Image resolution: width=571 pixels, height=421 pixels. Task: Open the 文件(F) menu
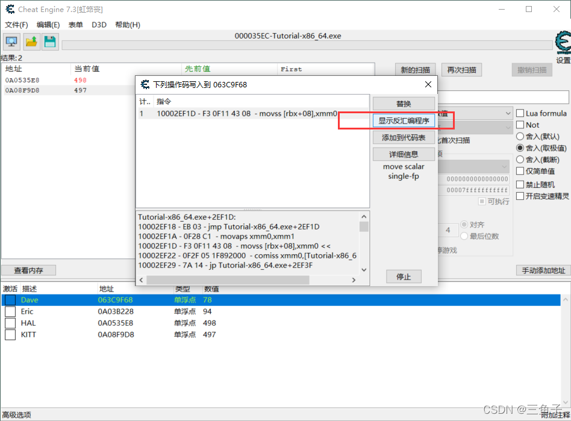tap(16, 25)
